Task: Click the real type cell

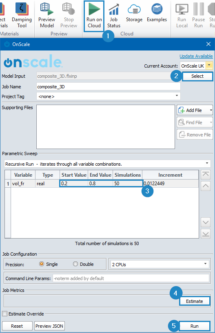Action: [x=47, y=184]
